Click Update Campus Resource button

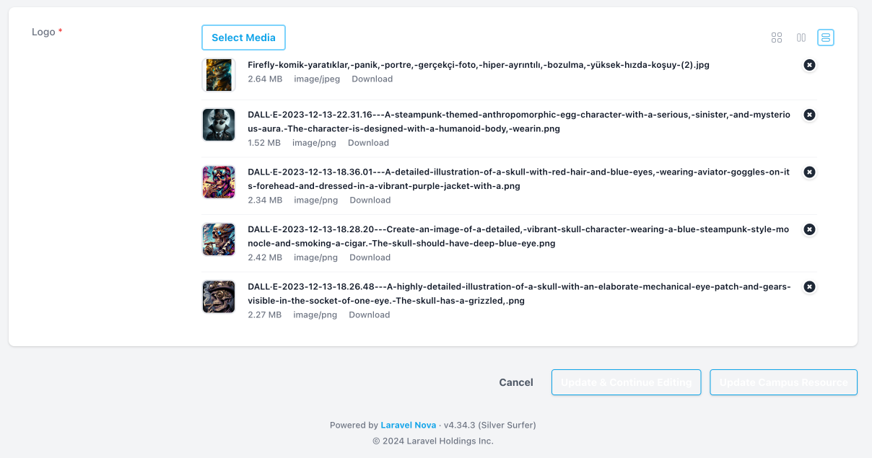783,382
